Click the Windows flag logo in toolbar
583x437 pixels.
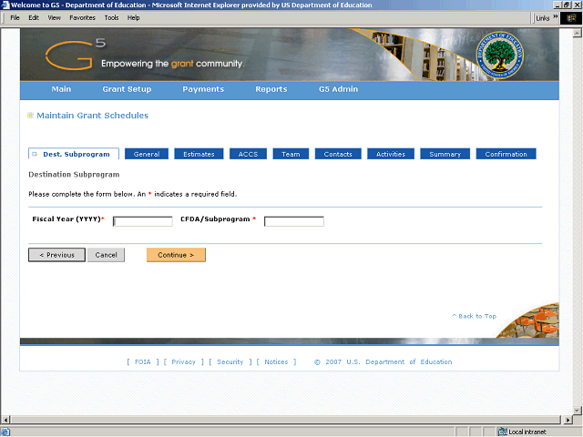[x=571, y=18]
